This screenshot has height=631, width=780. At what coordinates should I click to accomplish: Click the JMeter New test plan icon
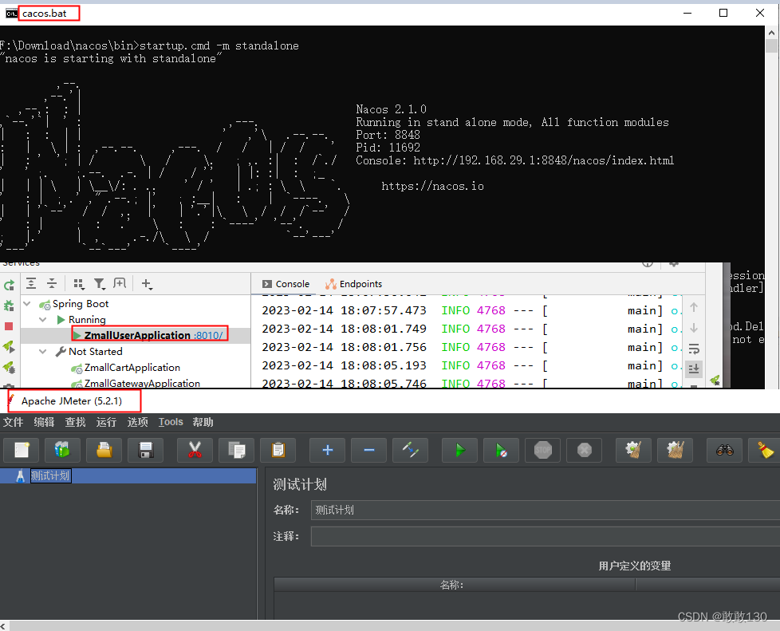click(22, 451)
